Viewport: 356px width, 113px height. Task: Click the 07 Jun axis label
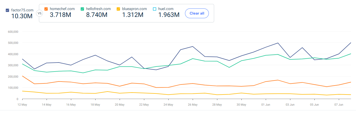pos(339,105)
